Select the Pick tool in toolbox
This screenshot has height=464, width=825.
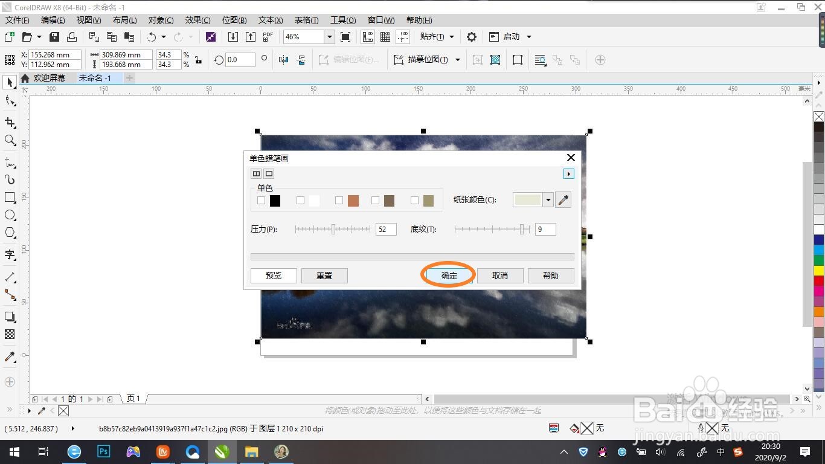pos(10,82)
